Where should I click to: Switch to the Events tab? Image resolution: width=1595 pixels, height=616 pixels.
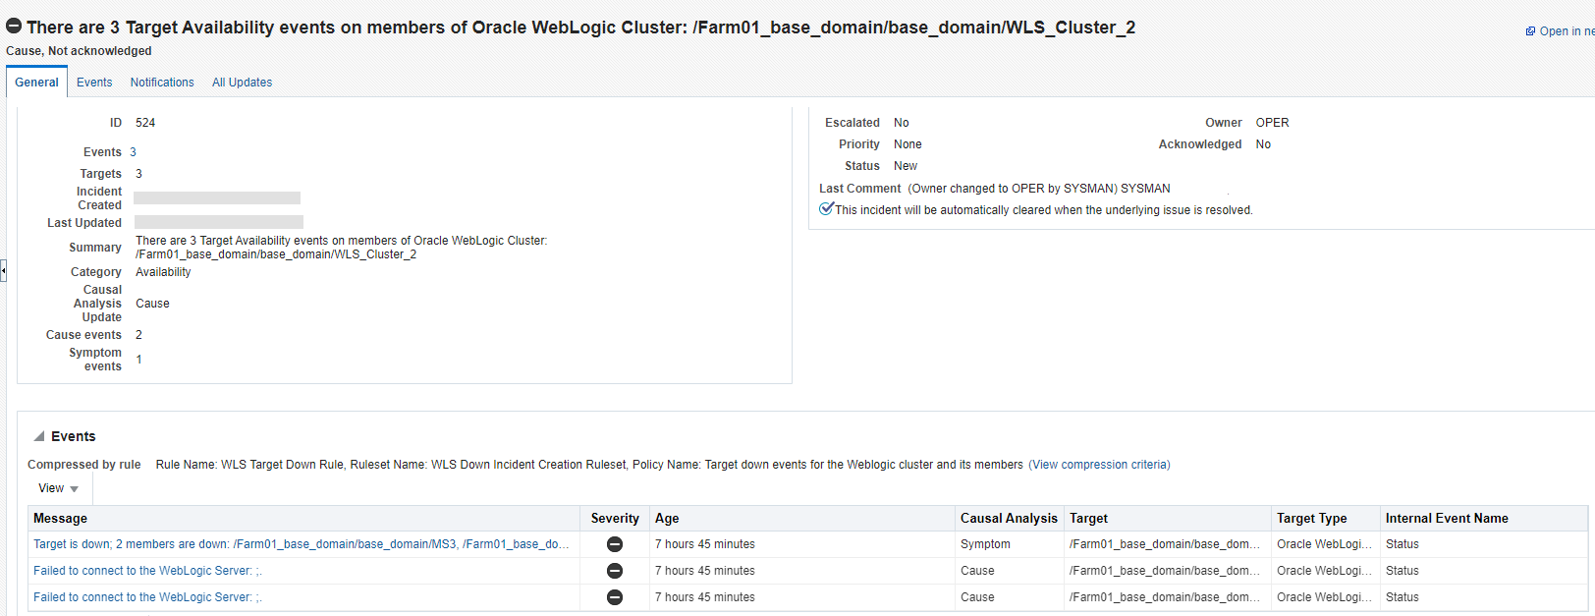(94, 83)
